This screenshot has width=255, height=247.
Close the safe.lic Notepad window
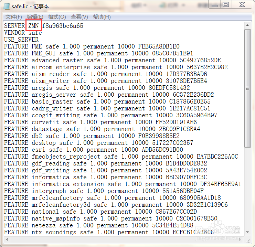click(242, 5)
